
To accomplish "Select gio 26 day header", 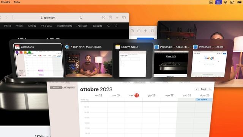I will [151, 96].
